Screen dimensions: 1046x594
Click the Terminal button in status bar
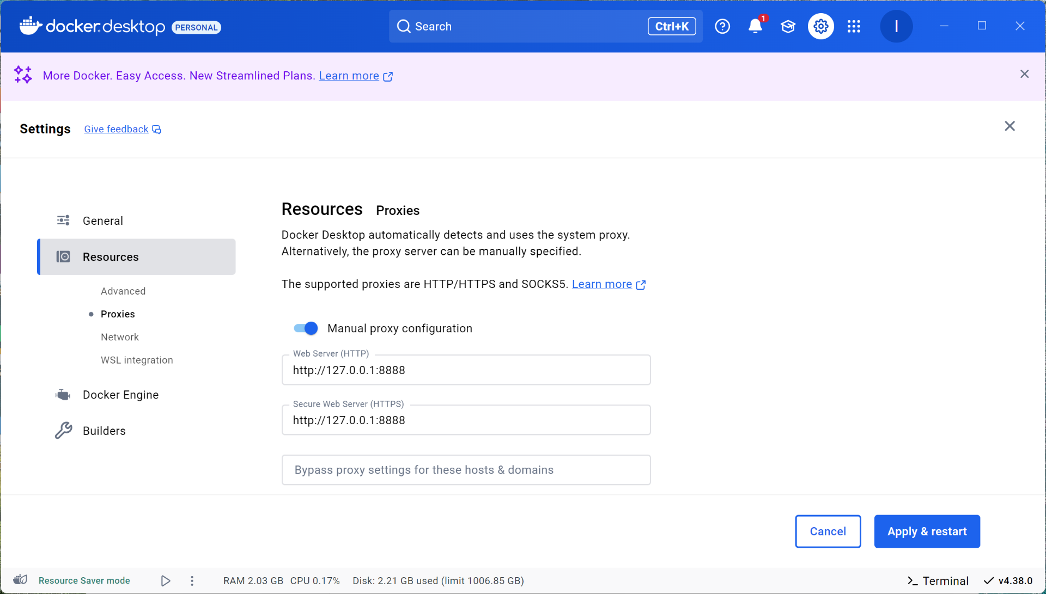tap(938, 581)
